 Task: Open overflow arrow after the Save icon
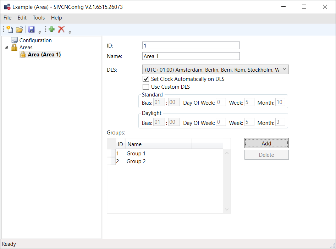pos(40,32)
